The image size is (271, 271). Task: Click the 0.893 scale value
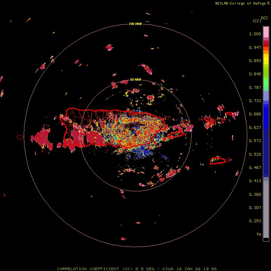click(255, 61)
